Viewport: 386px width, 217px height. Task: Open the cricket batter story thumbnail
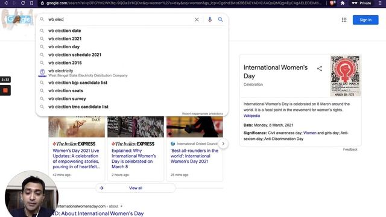click(x=194, y=127)
